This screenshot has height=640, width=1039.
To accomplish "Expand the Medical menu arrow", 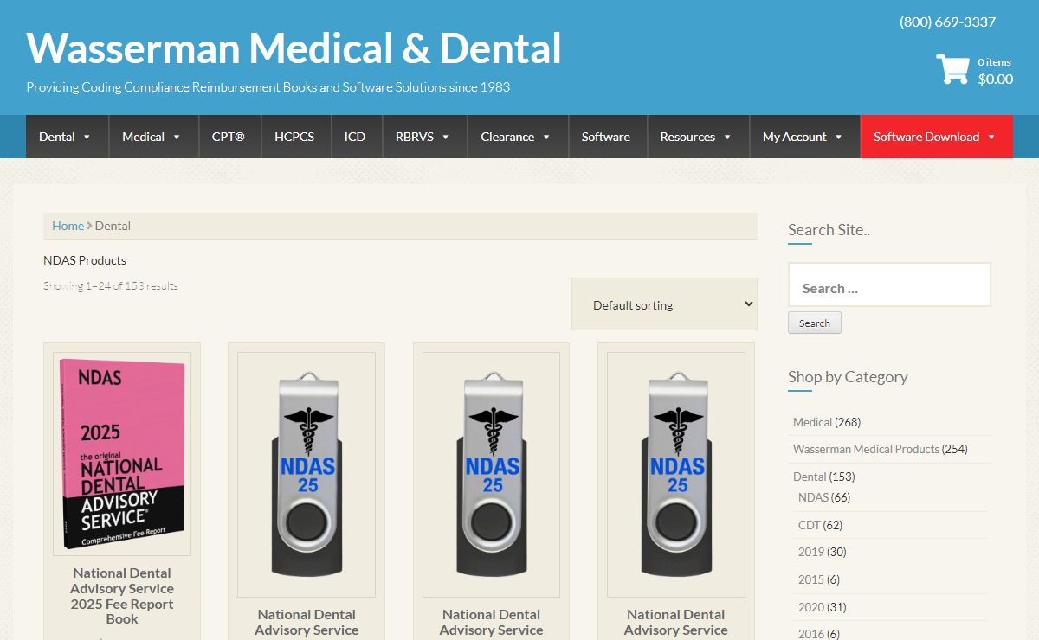I will 177,138.
